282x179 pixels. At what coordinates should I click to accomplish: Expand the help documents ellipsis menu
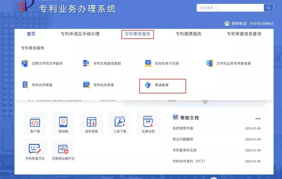coord(258,118)
